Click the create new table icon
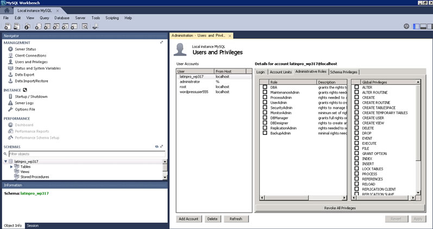The width and height of the screenshot is (433, 229). 47,26
